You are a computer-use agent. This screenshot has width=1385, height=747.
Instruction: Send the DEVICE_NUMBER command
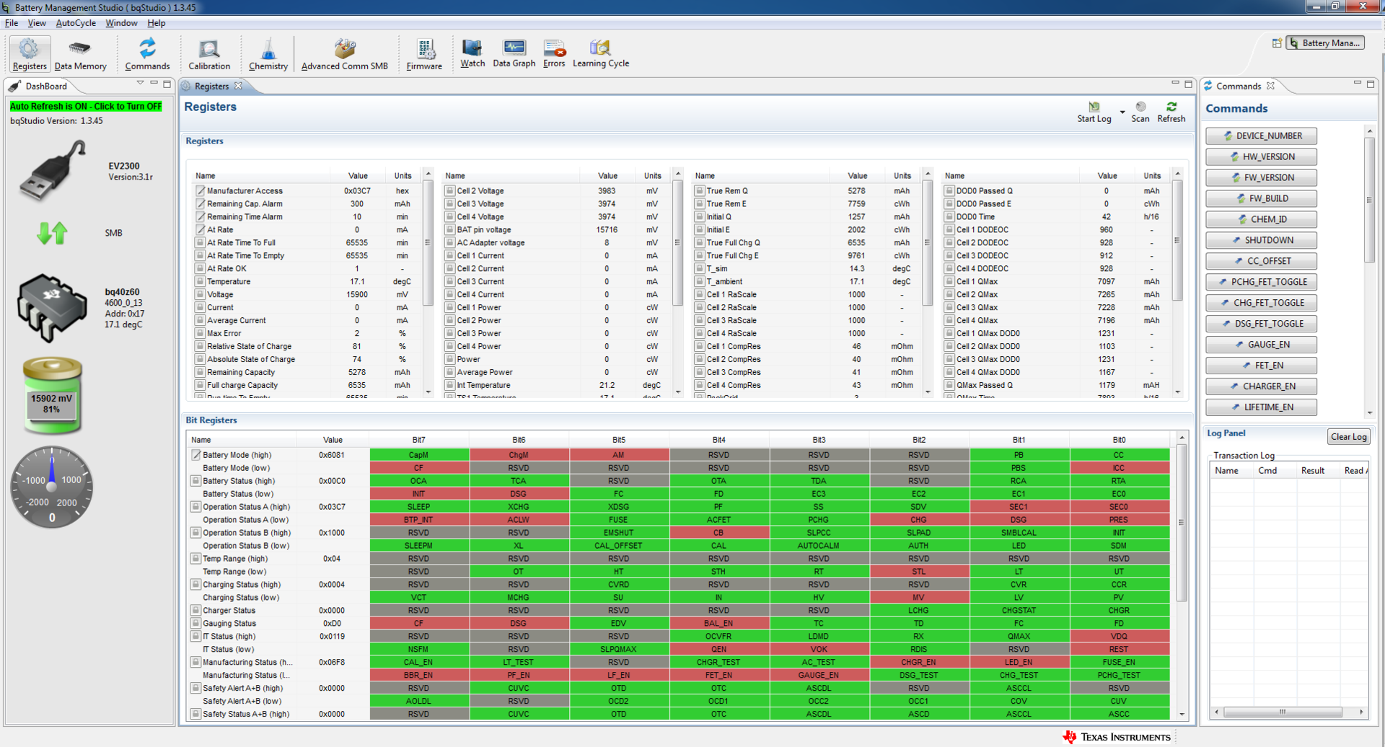click(1261, 136)
